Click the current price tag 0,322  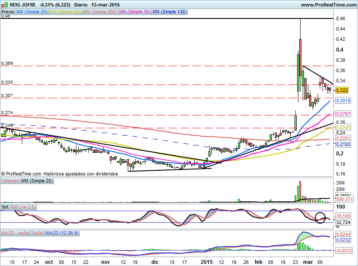click(342, 90)
